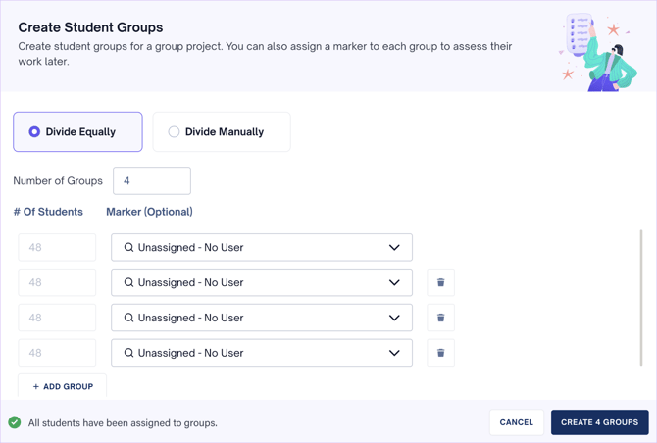The height and width of the screenshot is (443, 657).
Task: Click the search icon in fourth marker field
Action: coord(128,353)
